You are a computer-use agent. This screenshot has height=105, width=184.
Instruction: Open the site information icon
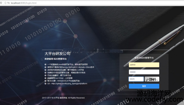5,3
